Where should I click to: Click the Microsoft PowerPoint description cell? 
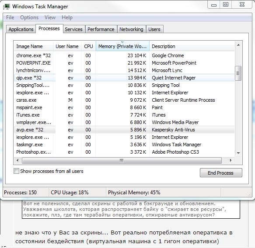(x=174, y=63)
